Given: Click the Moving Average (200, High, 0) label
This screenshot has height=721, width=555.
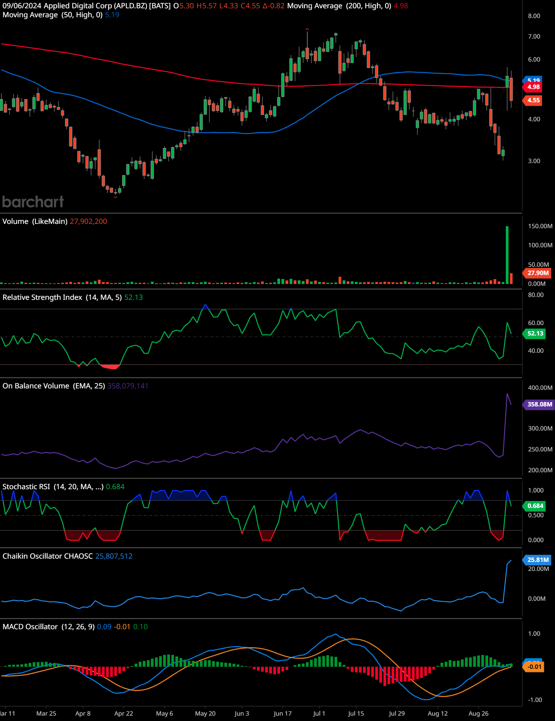Looking at the screenshot, I should [339, 6].
